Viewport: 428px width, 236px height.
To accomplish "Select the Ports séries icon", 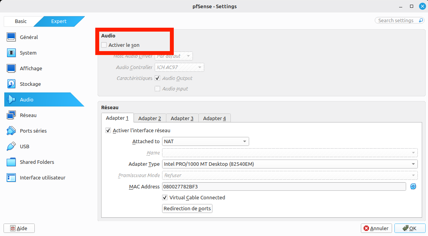I will (x=11, y=131).
